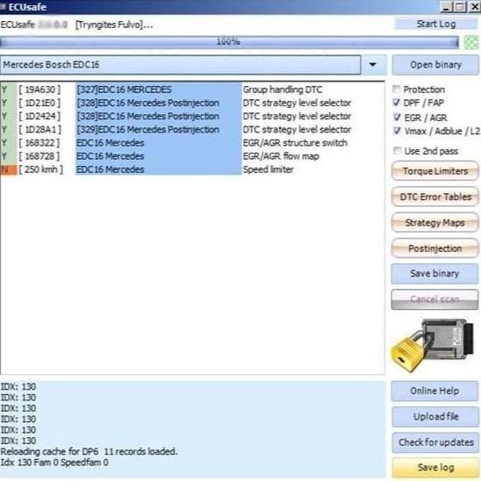Open the Torque Limiters panel
The height and width of the screenshot is (481, 481).
tap(435, 171)
